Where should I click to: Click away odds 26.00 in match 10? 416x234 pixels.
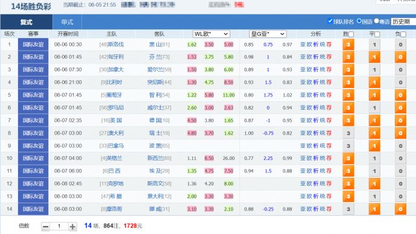tap(228, 159)
